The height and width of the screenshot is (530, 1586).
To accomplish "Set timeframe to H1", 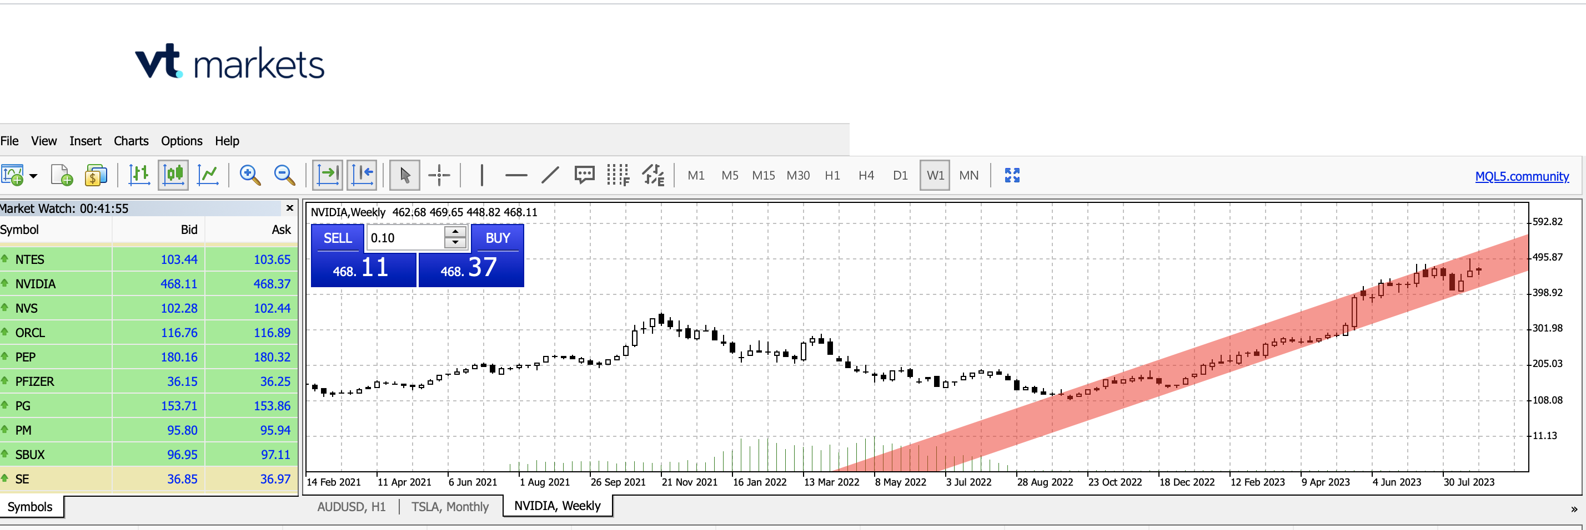I will click(832, 175).
